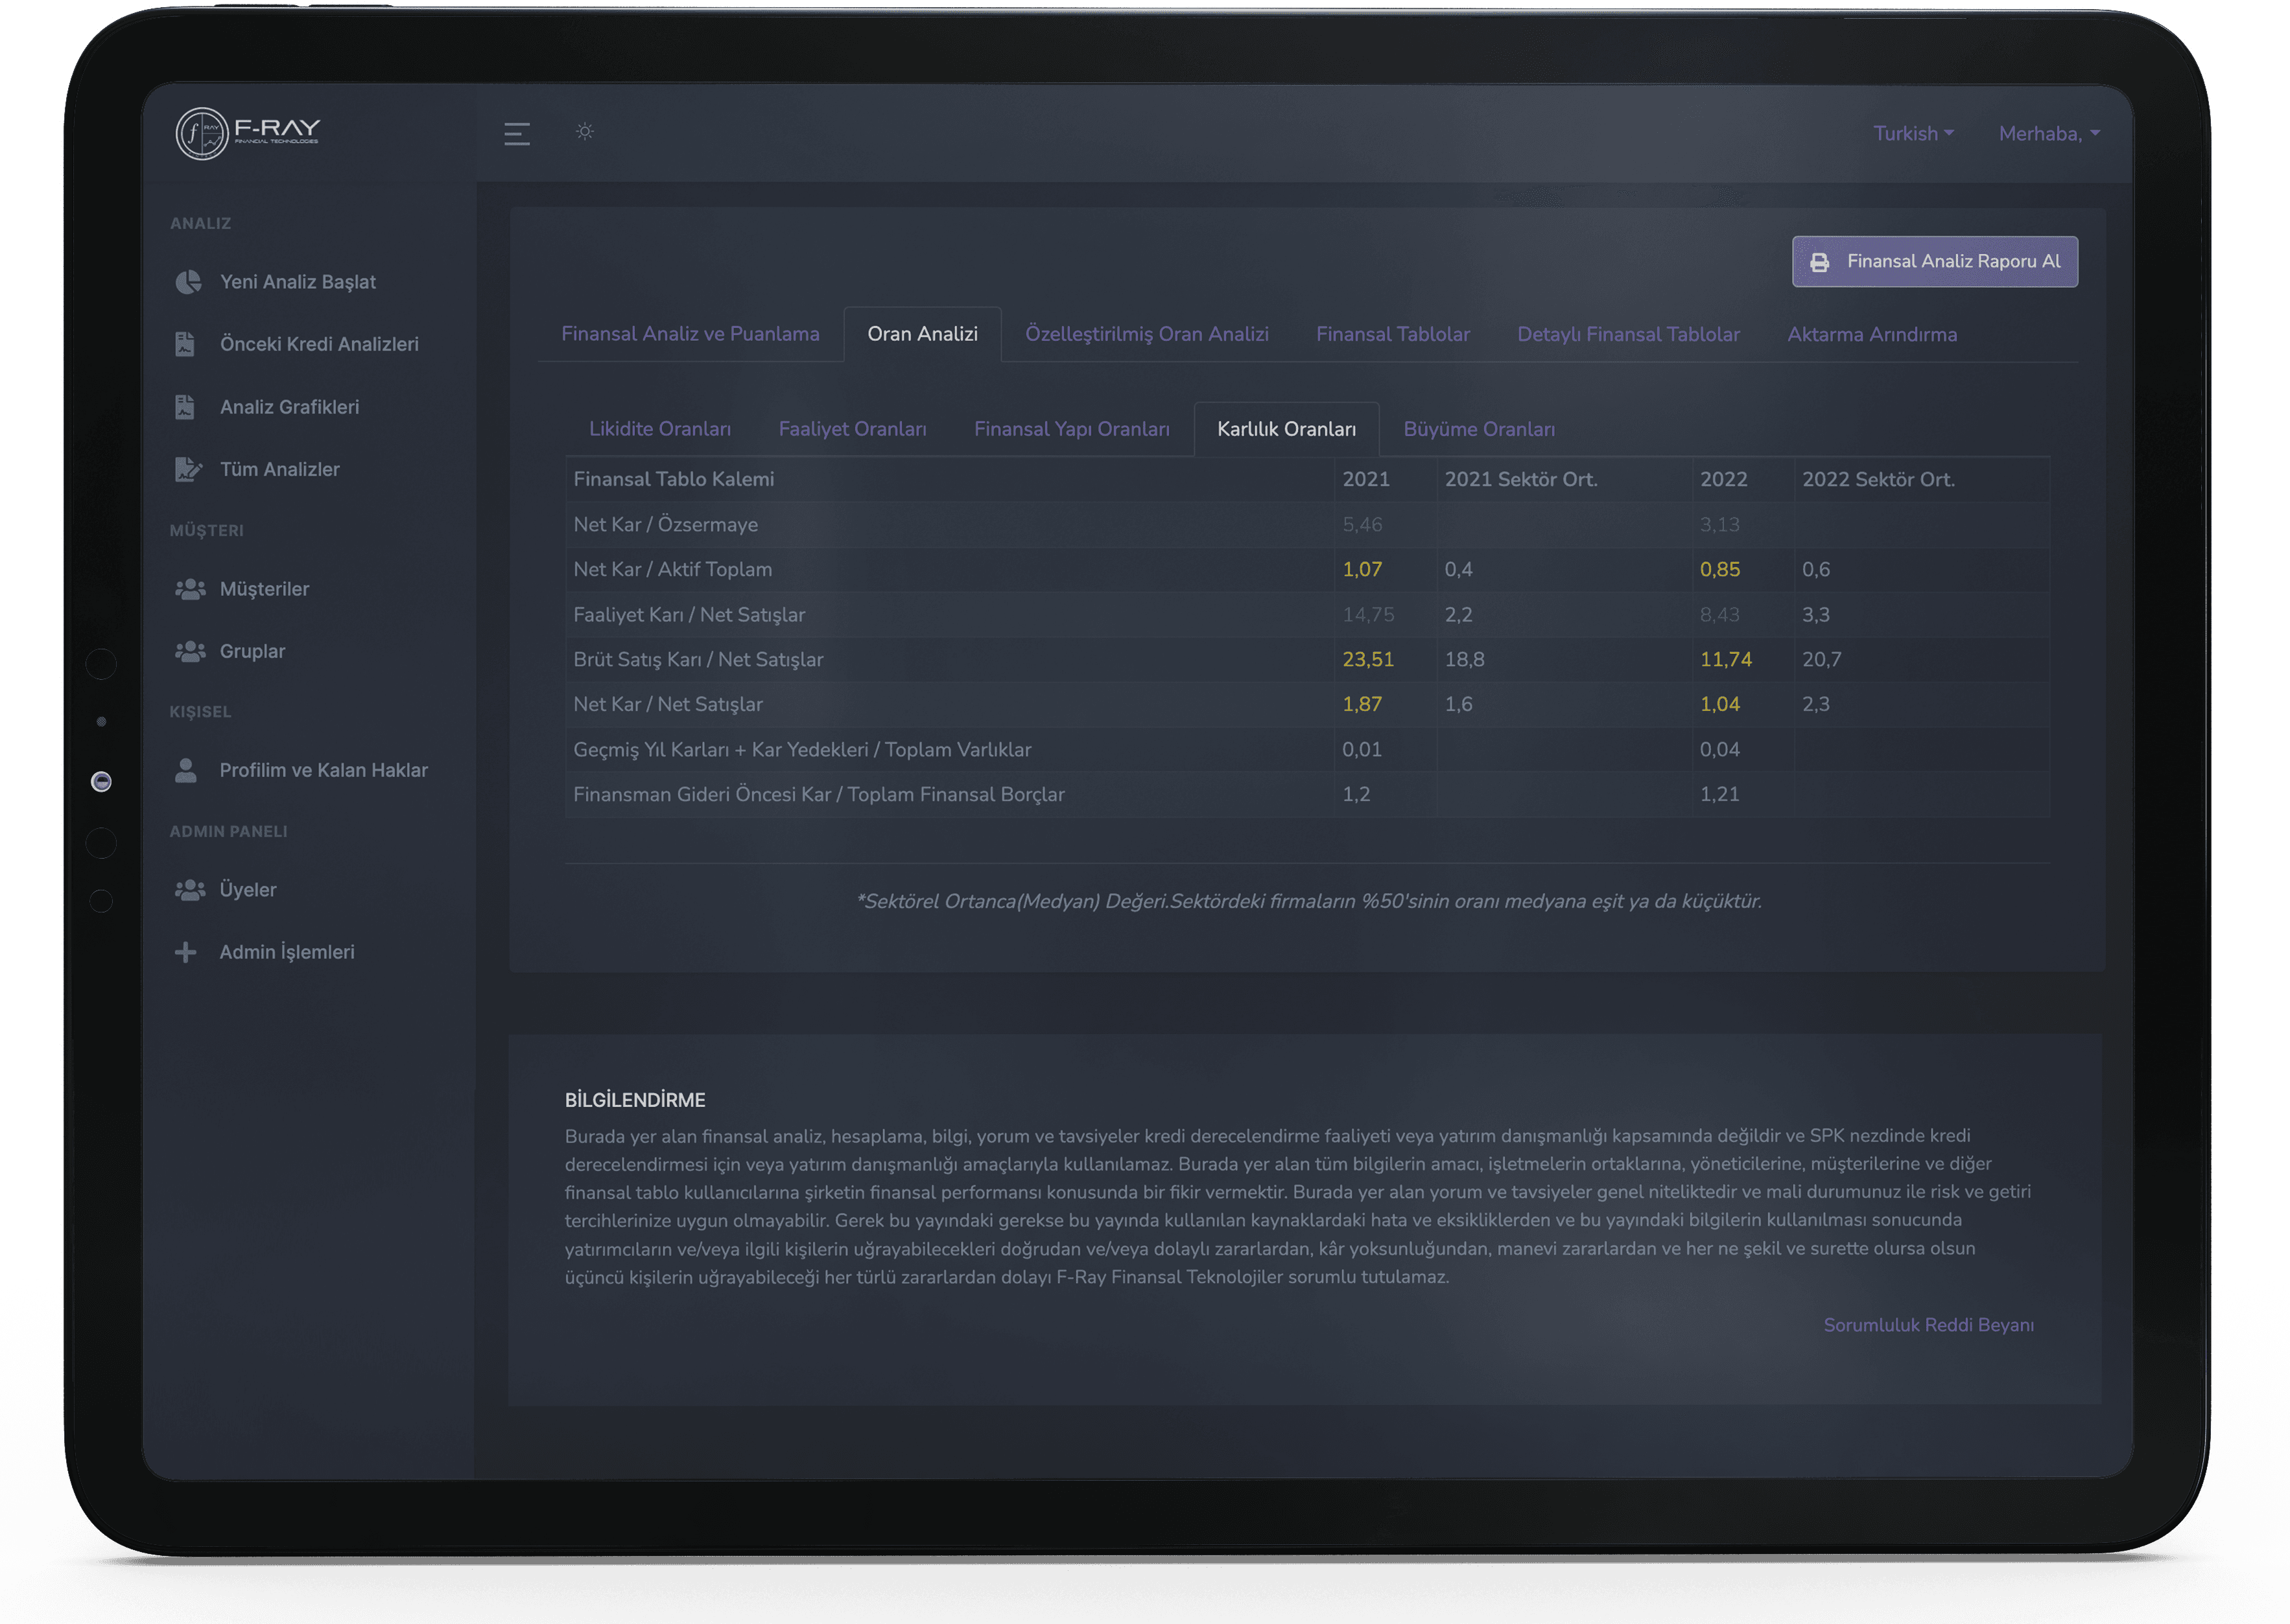Click the document icon beside Önceki Kredi Analizleri
The image size is (2290, 1624).
coord(185,344)
